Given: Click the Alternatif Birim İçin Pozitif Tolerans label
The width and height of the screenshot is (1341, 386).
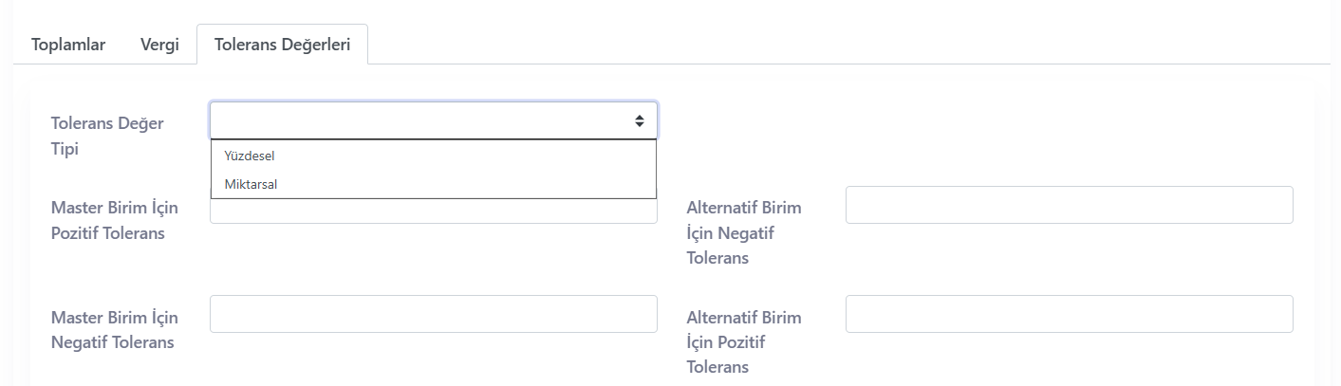Looking at the screenshot, I should (744, 341).
